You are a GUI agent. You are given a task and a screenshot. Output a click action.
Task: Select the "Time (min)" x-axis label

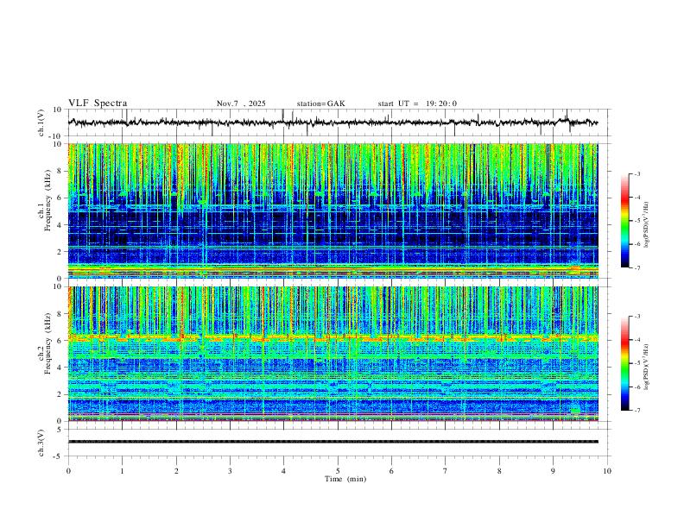[x=345, y=479]
